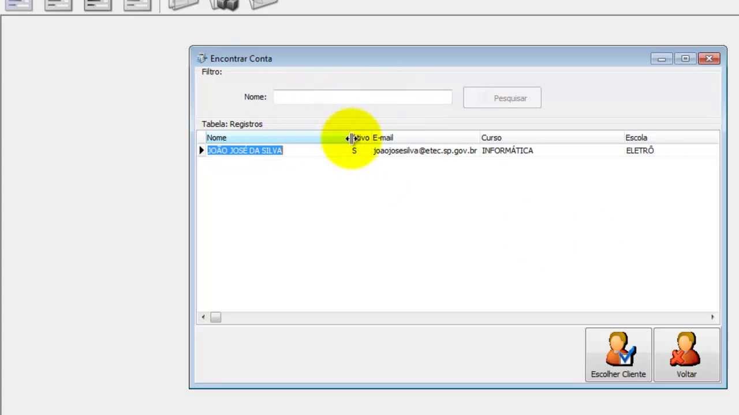Click the row indicator arrow of João's record
This screenshot has width=739, height=415.
[x=201, y=150]
